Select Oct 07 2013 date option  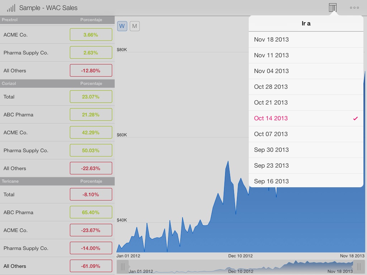(306, 134)
